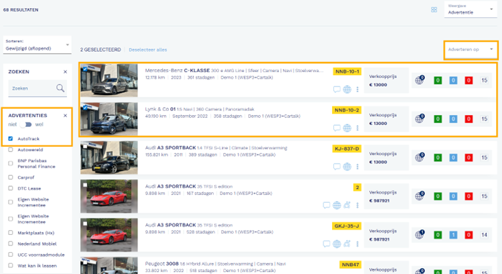Check the Carprof filter
The height and width of the screenshot is (274, 502).
click(11, 177)
